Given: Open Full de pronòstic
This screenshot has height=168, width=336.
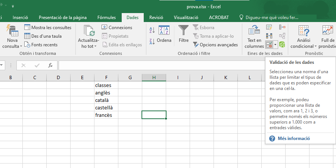Looking at the screenshot, I should pyautogui.click(x=328, y=37).
